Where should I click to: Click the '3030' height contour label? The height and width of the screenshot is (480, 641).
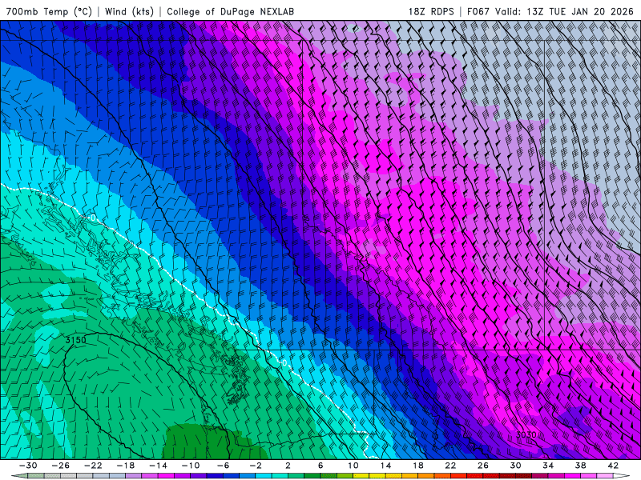[x=526, y=434]
